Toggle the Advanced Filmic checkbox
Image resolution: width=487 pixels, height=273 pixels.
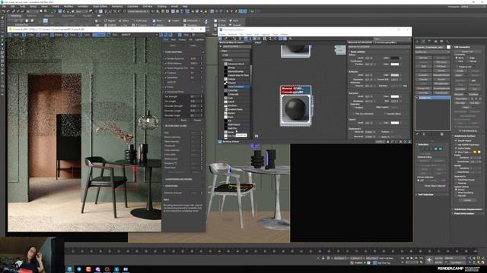click(x=166, y=92)
